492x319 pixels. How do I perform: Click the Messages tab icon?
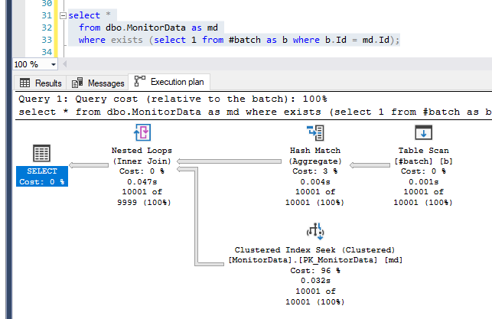coord(77,83)
